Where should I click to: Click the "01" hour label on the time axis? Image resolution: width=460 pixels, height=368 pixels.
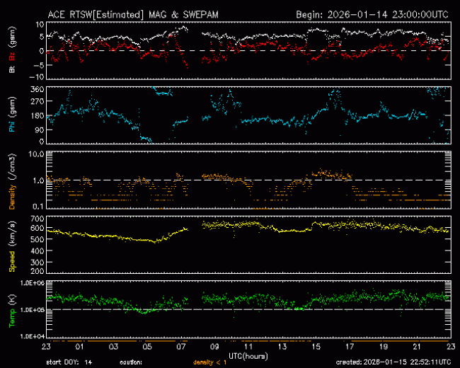[79, 347]
